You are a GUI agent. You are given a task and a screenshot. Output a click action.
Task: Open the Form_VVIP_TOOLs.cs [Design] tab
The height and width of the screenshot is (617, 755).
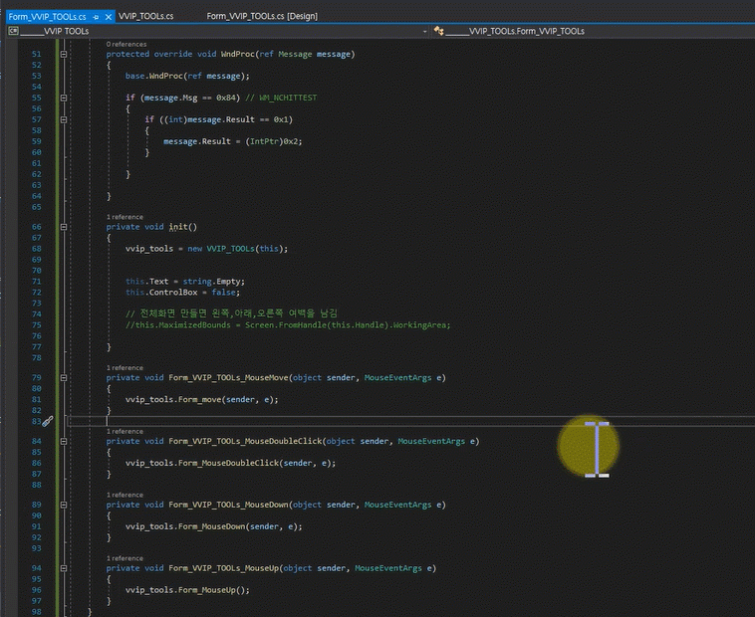262,16
